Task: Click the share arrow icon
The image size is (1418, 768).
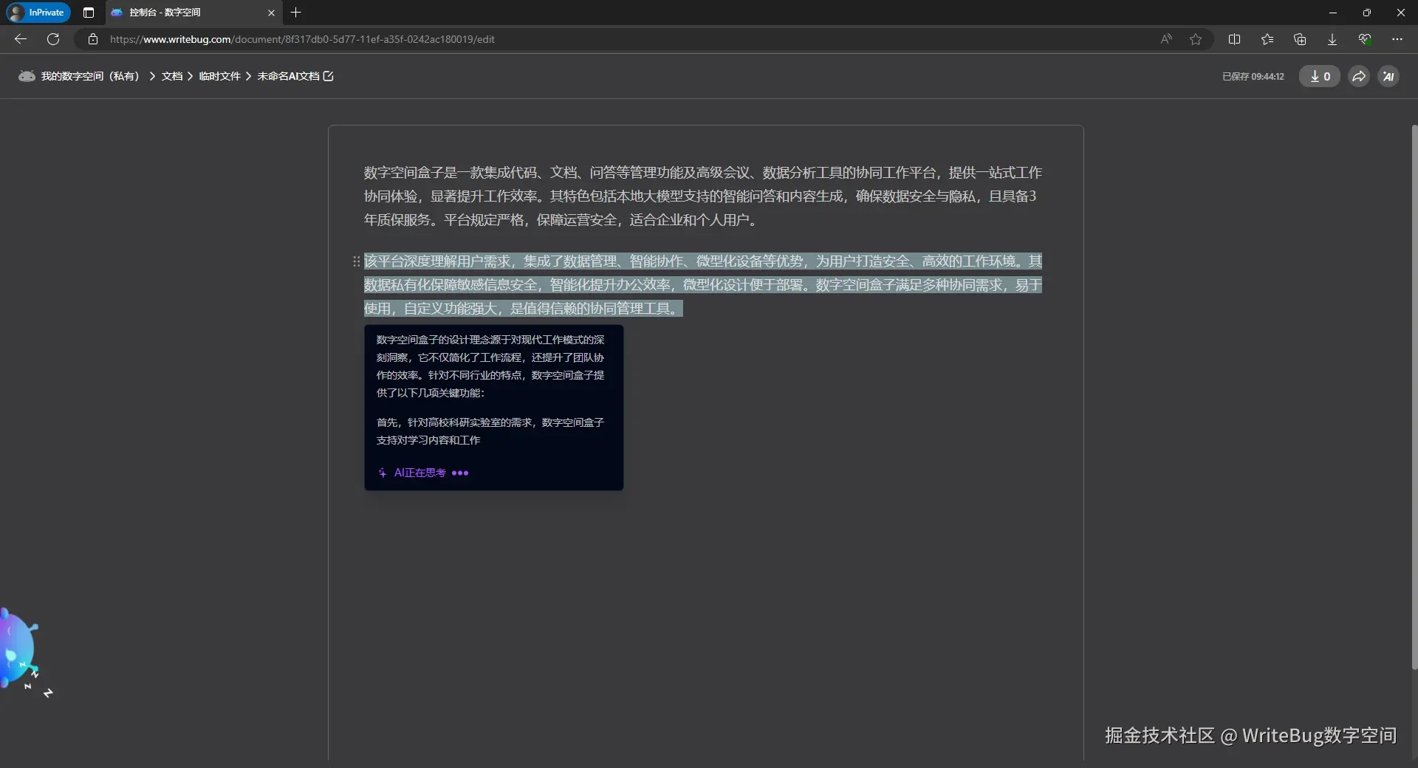Action: (1358, 76)
